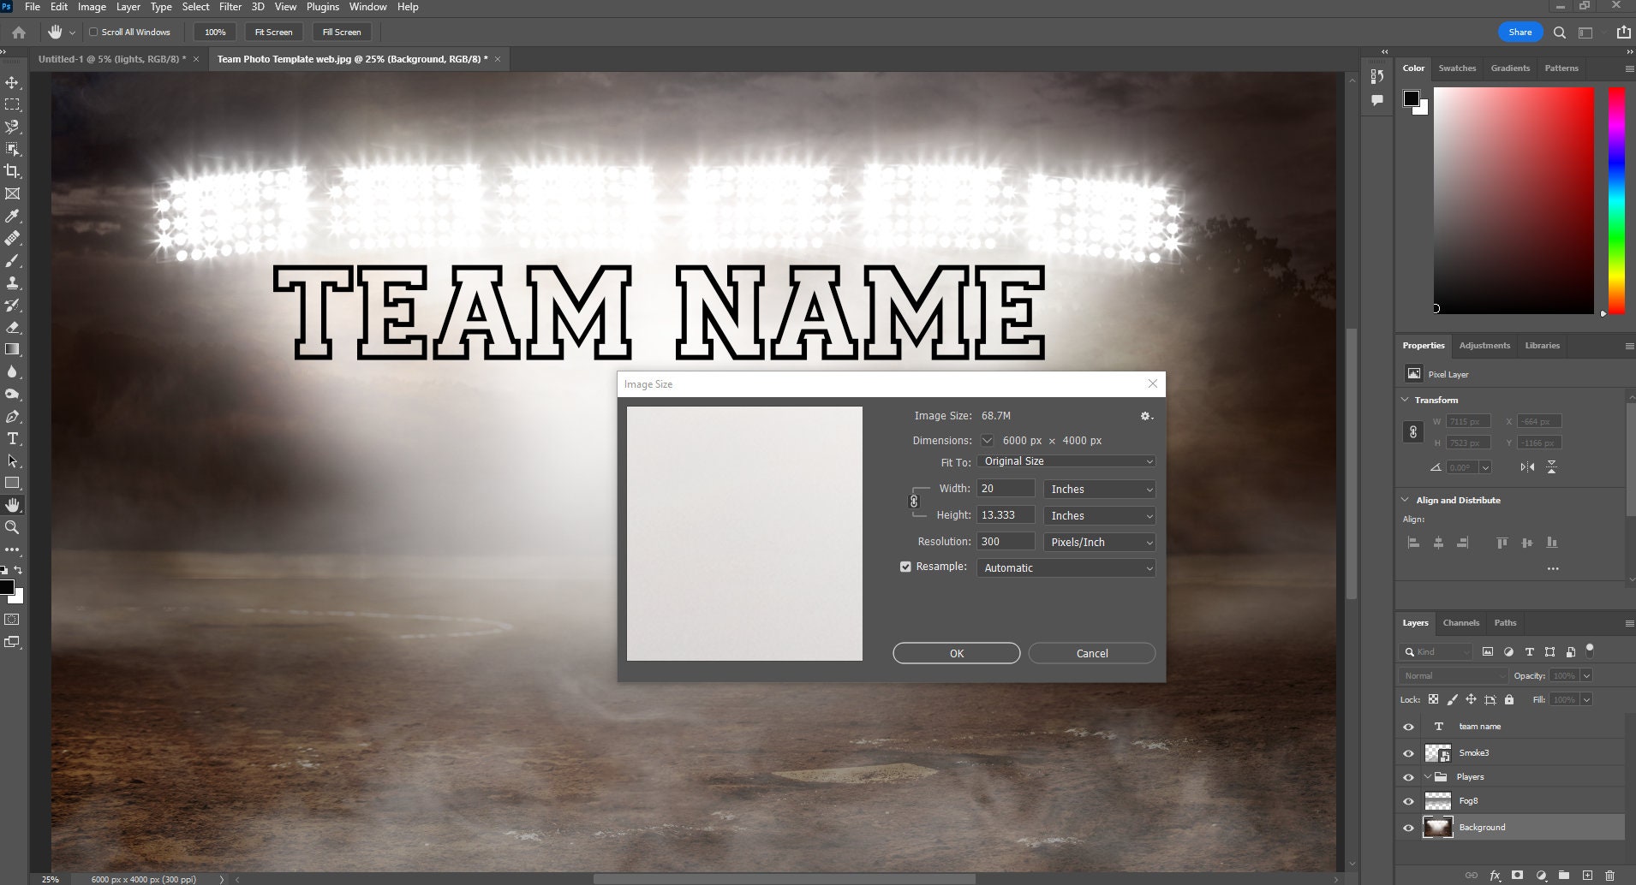Collapse the Players layer group

tap(1427, 776)
